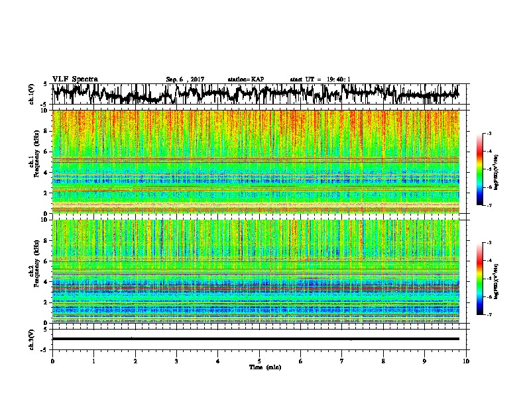Click the "VLF Spectra" plot title
Viewport: 525px width, 405px height.
coord(75,79)
